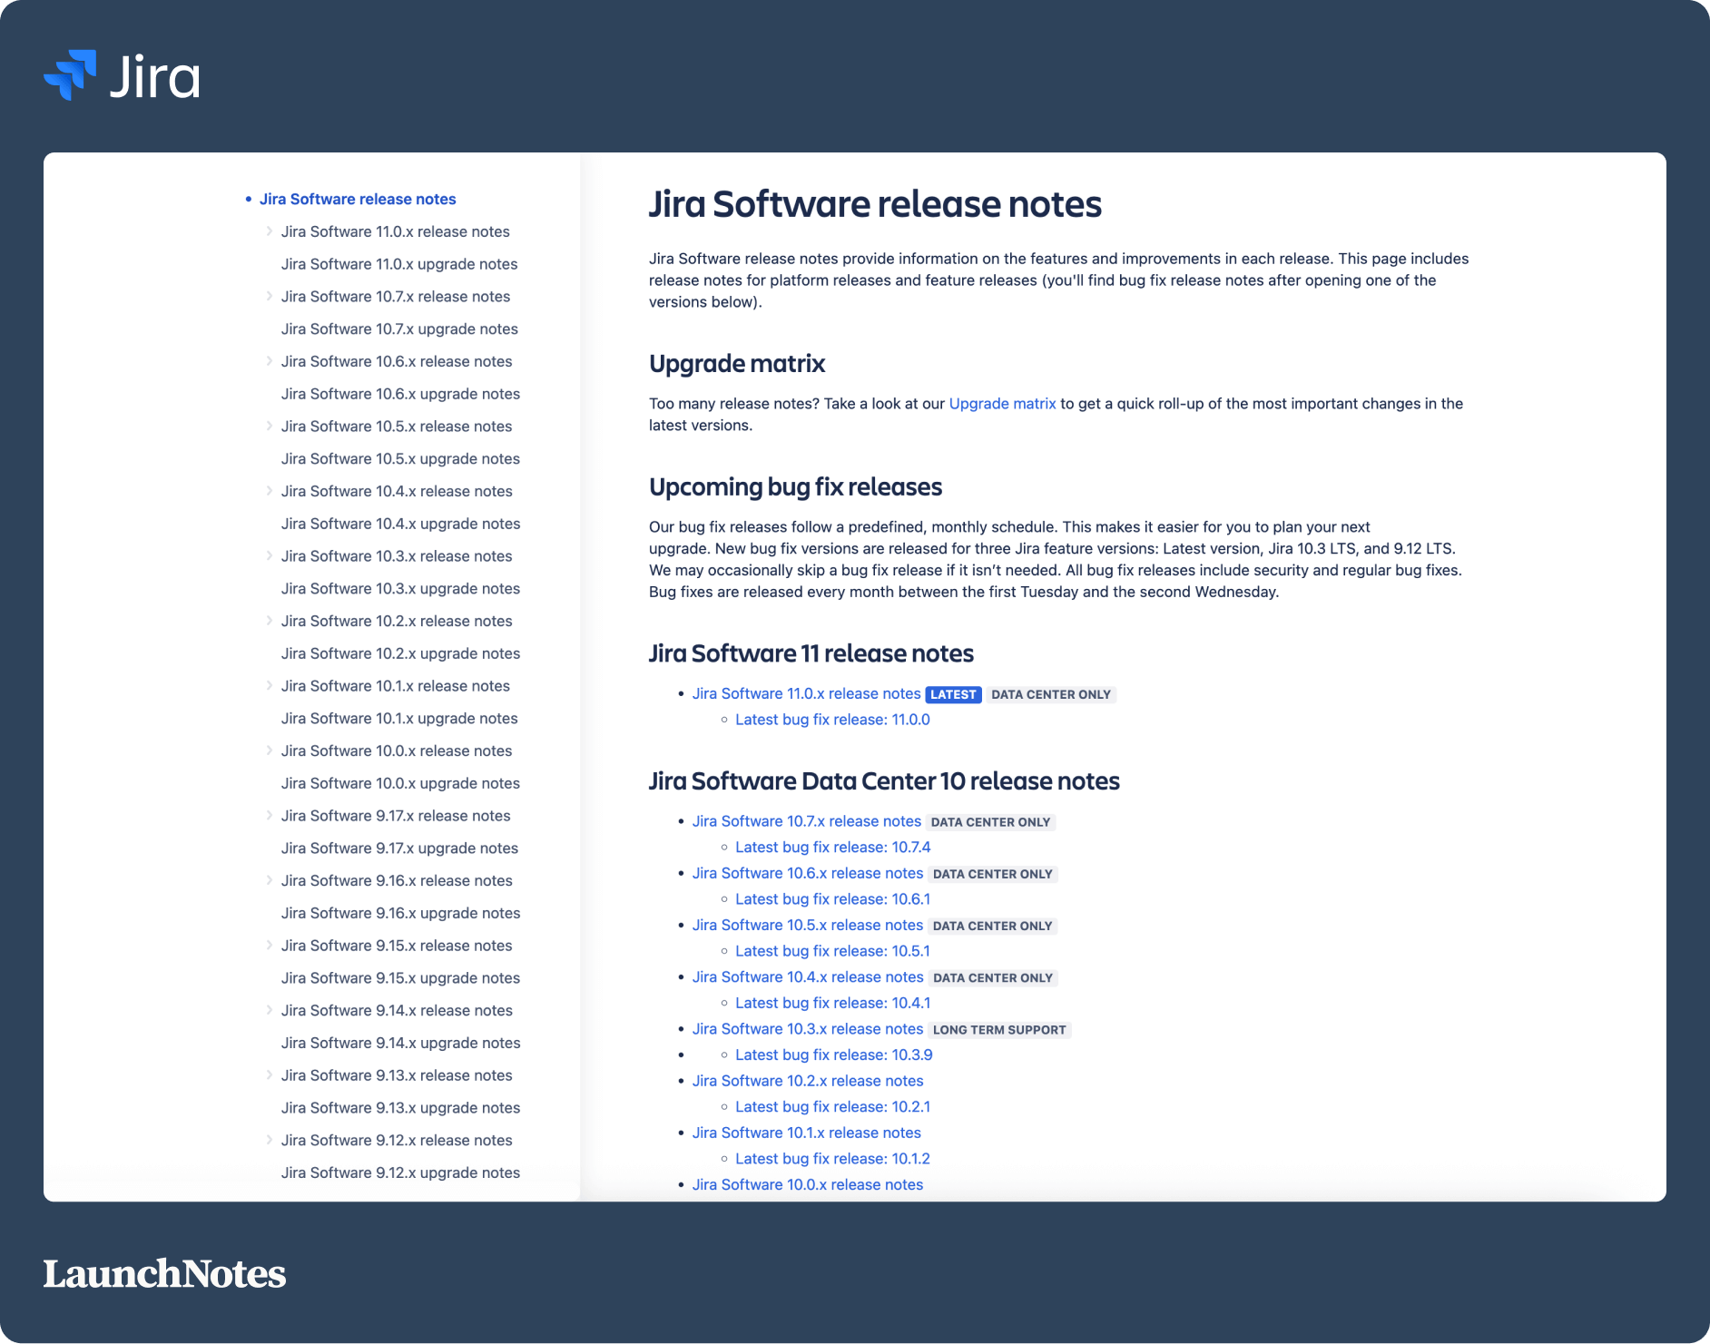Open Jira Software 10.6.x upgrade notes in sidebar

pos(400,394)
